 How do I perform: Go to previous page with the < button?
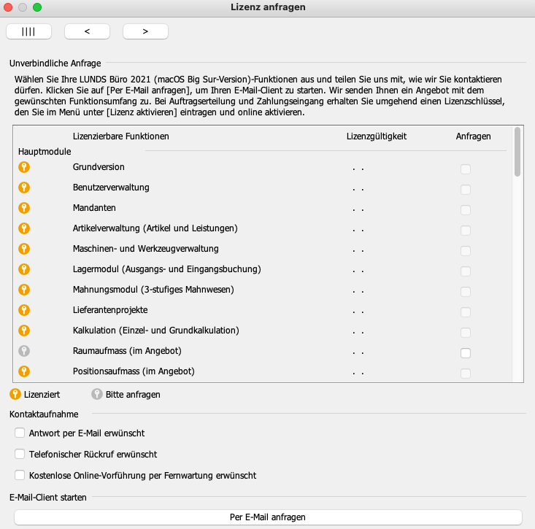(87, 31)
